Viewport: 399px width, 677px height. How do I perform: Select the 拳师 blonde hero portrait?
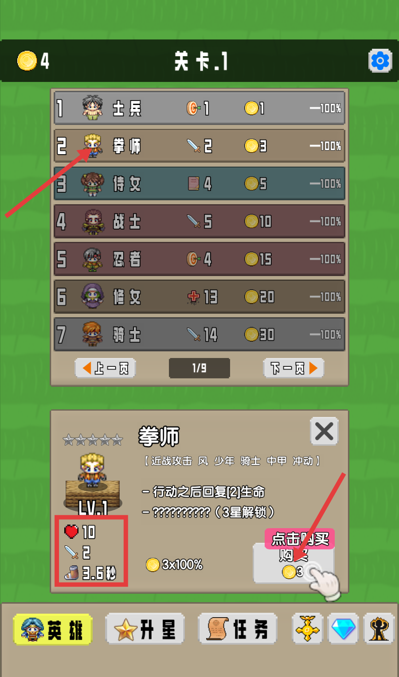pyautogui.click(x=93, y=146)
